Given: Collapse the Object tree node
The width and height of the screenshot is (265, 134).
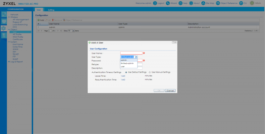Looking at the screenshot, I should pos(9,29).
